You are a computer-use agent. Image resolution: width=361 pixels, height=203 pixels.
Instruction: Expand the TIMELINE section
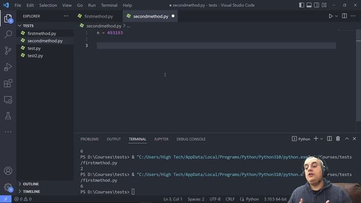click(45, 191)
